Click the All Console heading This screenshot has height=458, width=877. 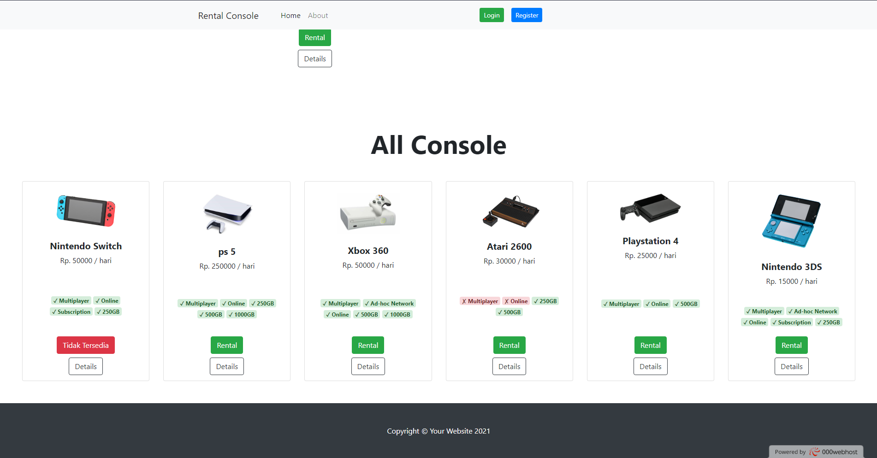coord(438,145)
